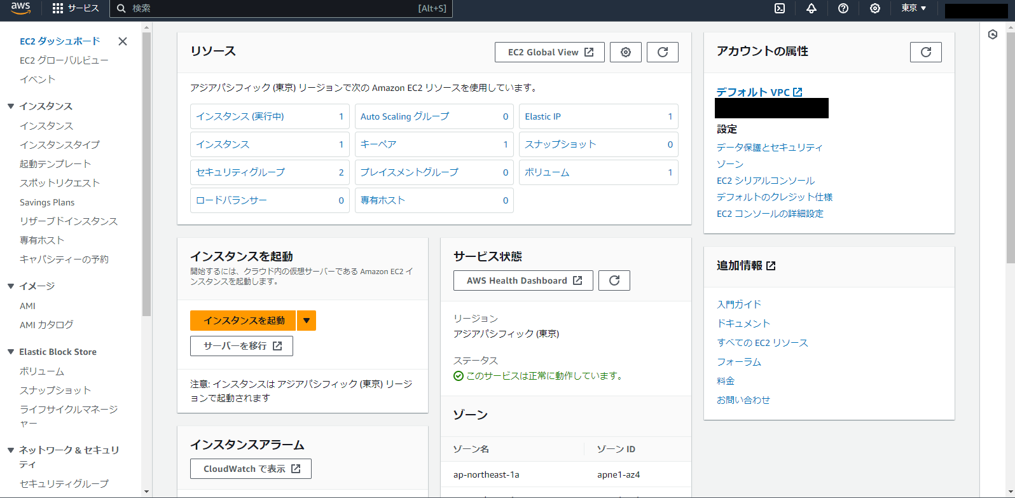1015x498 pixels.
Task: Open the プレイスメントグループ resource link
Action: coord(409,172)
